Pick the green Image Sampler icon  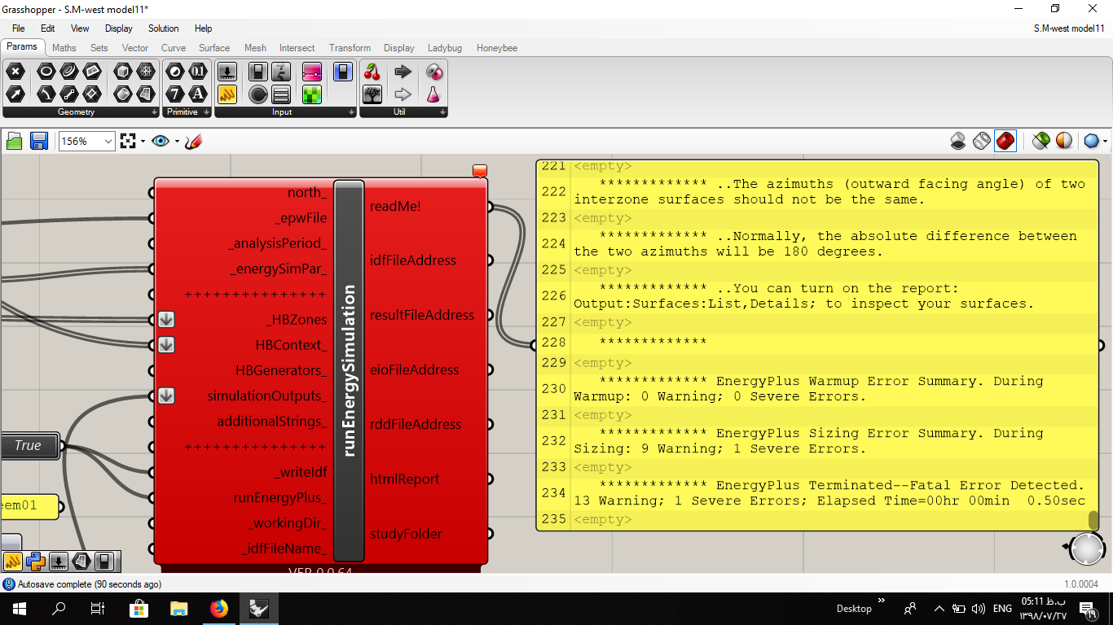(x=312, y=94)
